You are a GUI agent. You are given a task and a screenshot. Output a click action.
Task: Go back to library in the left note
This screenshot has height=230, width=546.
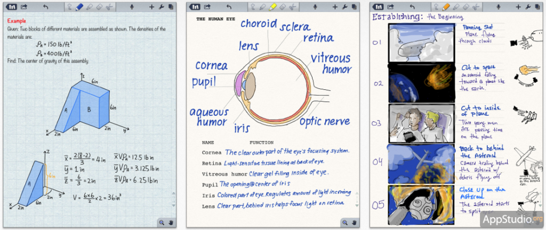[11, 7]
